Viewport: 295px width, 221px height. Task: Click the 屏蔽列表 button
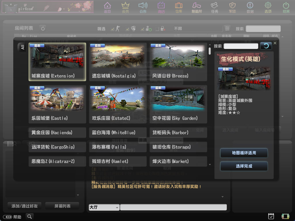click(x=62, y=206)
